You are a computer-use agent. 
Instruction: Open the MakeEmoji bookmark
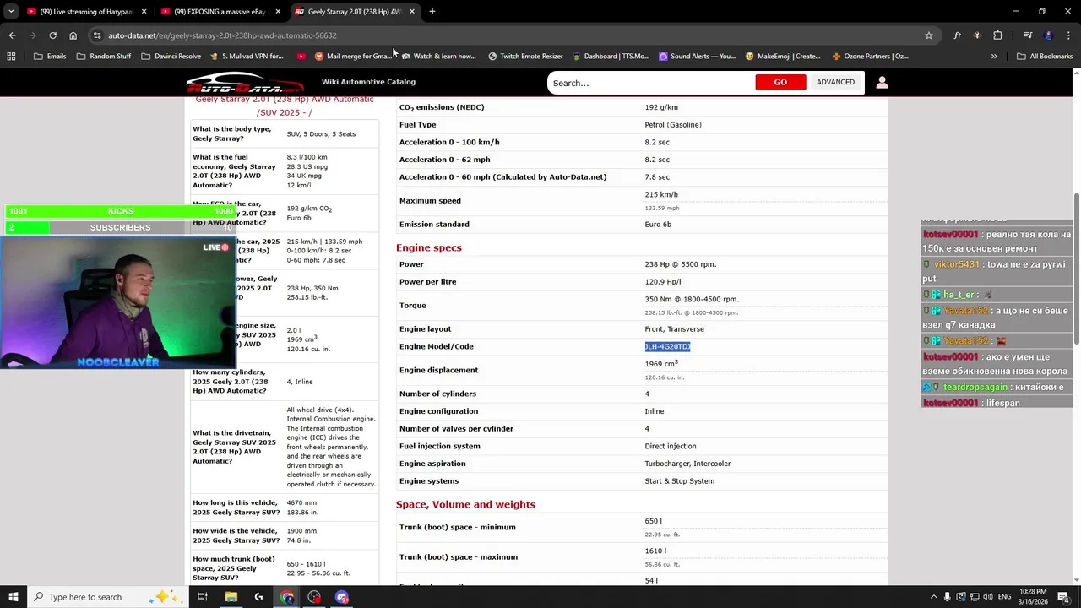click(x=783, y=57)
